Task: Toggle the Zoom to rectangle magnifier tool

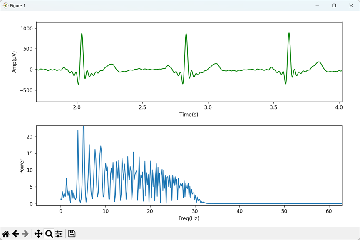Action: tap(49, 234)
